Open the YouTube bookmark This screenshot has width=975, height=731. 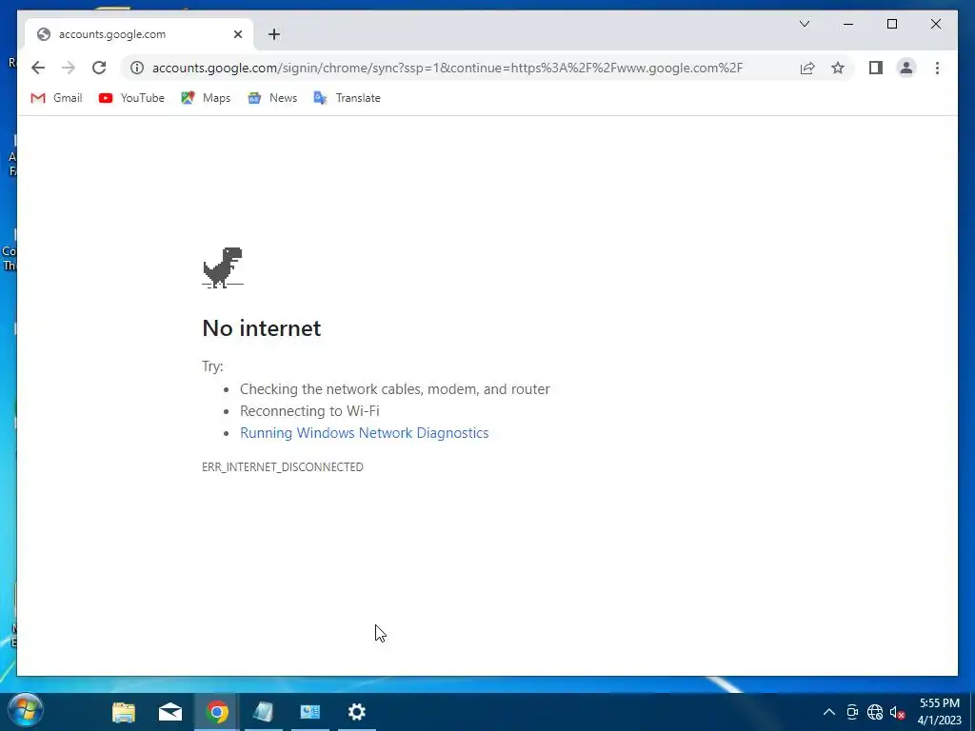[x=131, y=98]
